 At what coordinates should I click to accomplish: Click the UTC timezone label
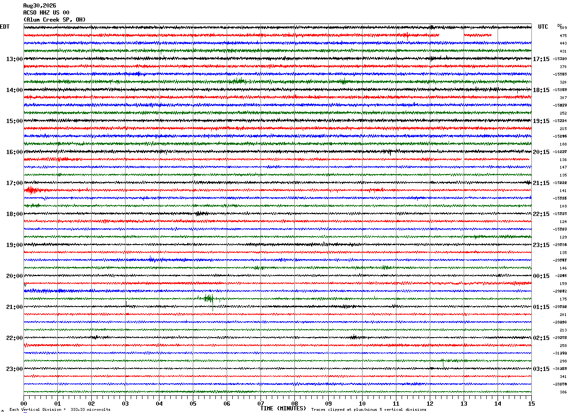click(x=543, y=27)
